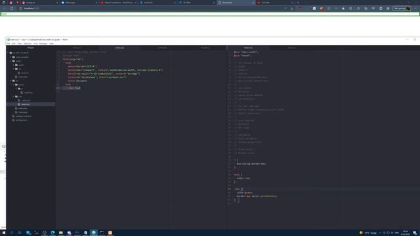Open Atom File menu
Image resolution: width=420 pixels, height=236 pixels.
(x=9, y=43)
